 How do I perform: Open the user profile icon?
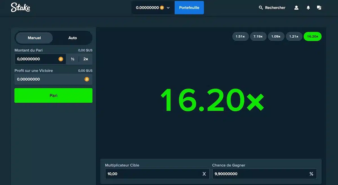(x=296, y=8)
